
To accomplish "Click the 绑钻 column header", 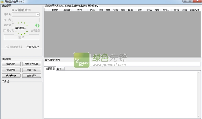I will (149, 10).
